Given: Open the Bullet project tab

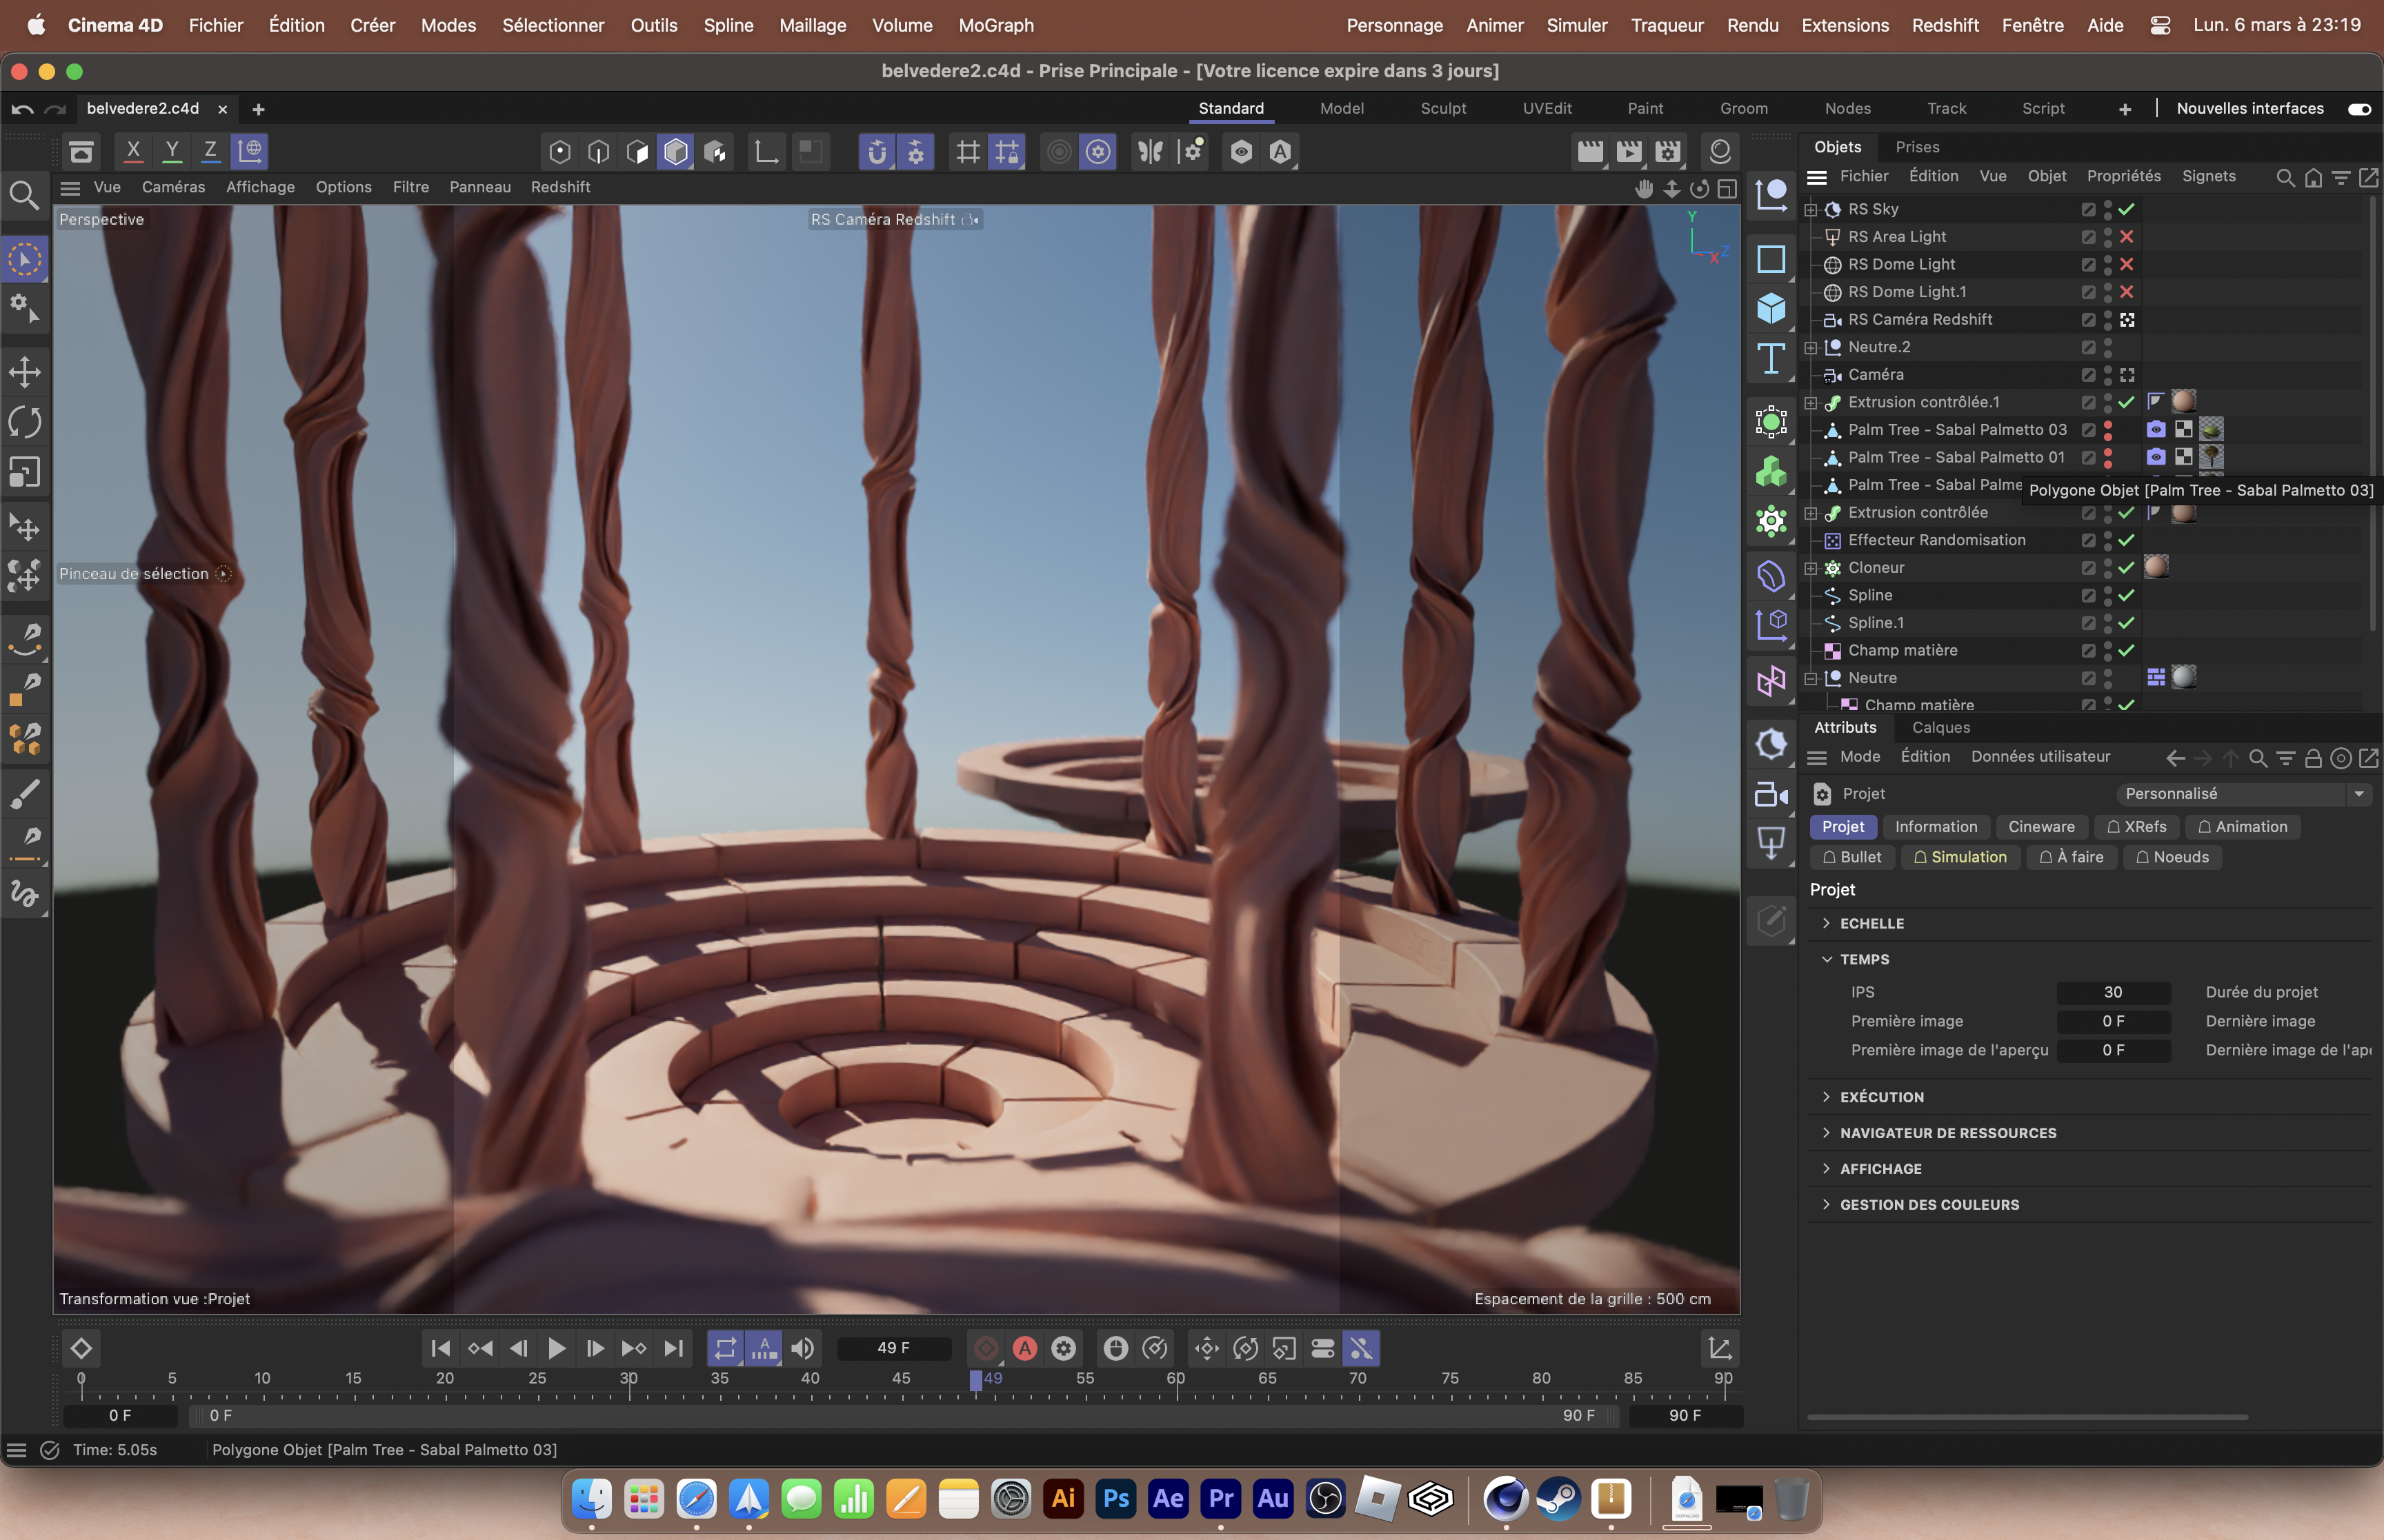Looking at the screenshot, I should 1851,857.
